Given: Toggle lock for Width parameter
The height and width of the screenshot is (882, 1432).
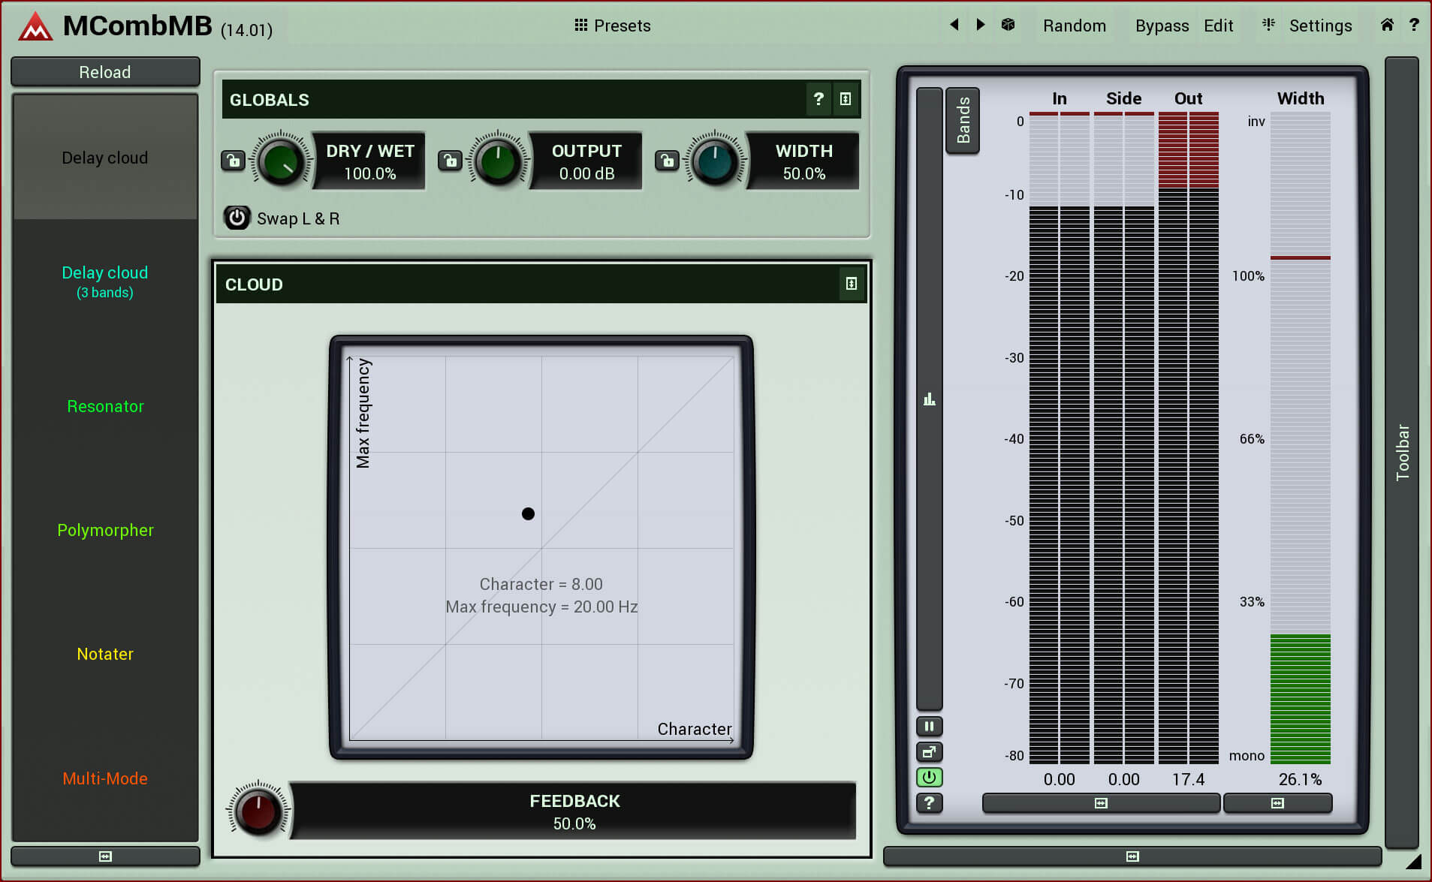Looking at the screenshot, I should tap(667, 161).
